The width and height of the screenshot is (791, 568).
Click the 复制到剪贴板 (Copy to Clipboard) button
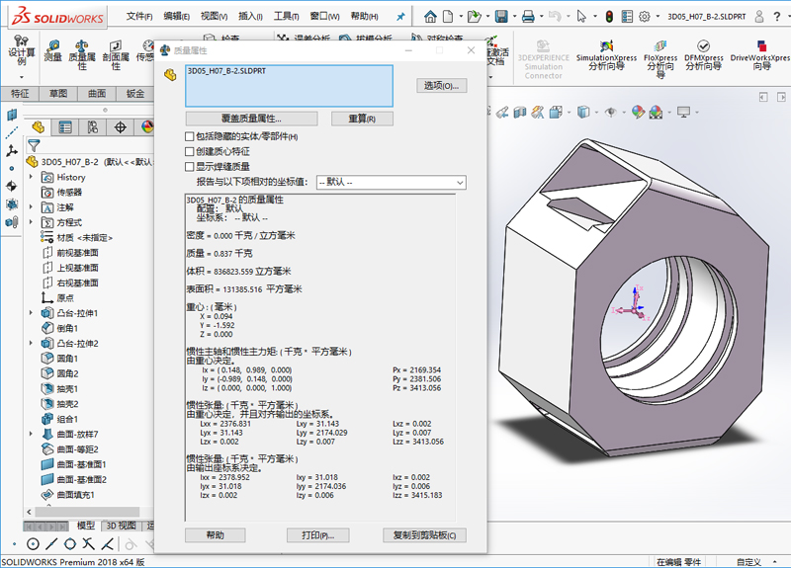tap(423, 535)
